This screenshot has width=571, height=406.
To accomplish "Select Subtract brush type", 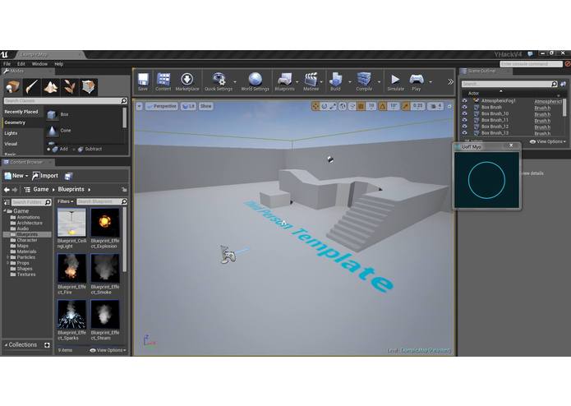I will click(87, 149).
